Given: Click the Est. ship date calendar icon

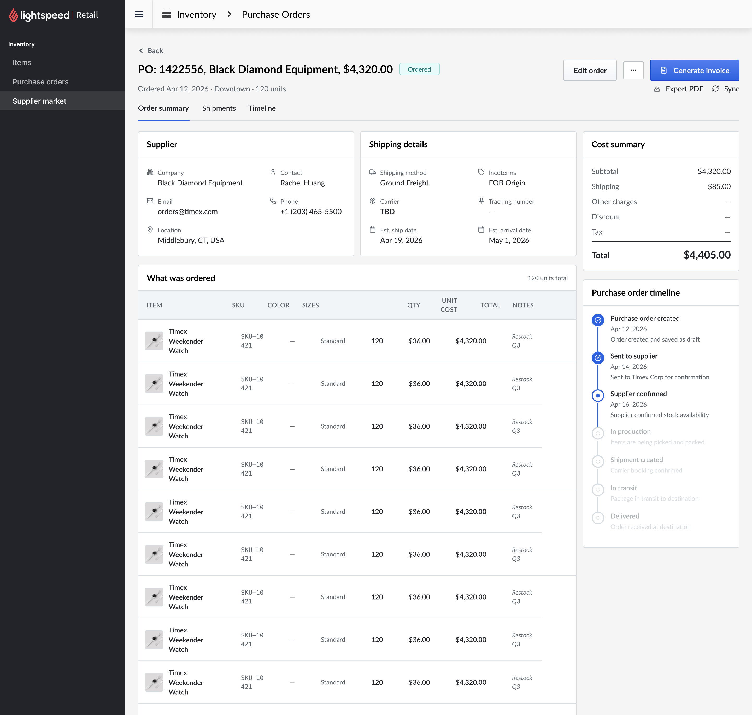Looking at the screenshot, I should point(372,230).
